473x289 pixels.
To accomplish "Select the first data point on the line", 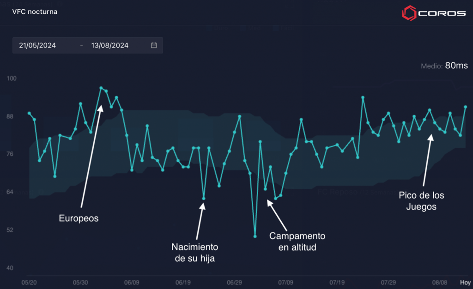I will [x=29, y=113].
